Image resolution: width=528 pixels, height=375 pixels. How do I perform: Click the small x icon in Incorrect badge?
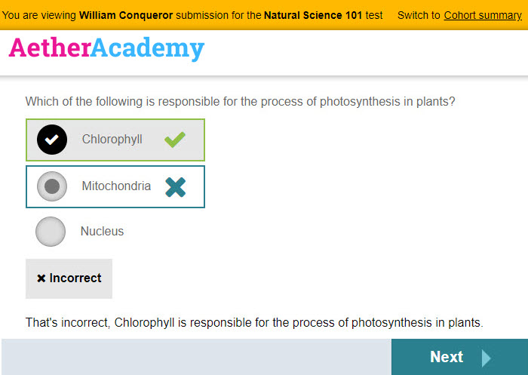(x=41, y=278)
